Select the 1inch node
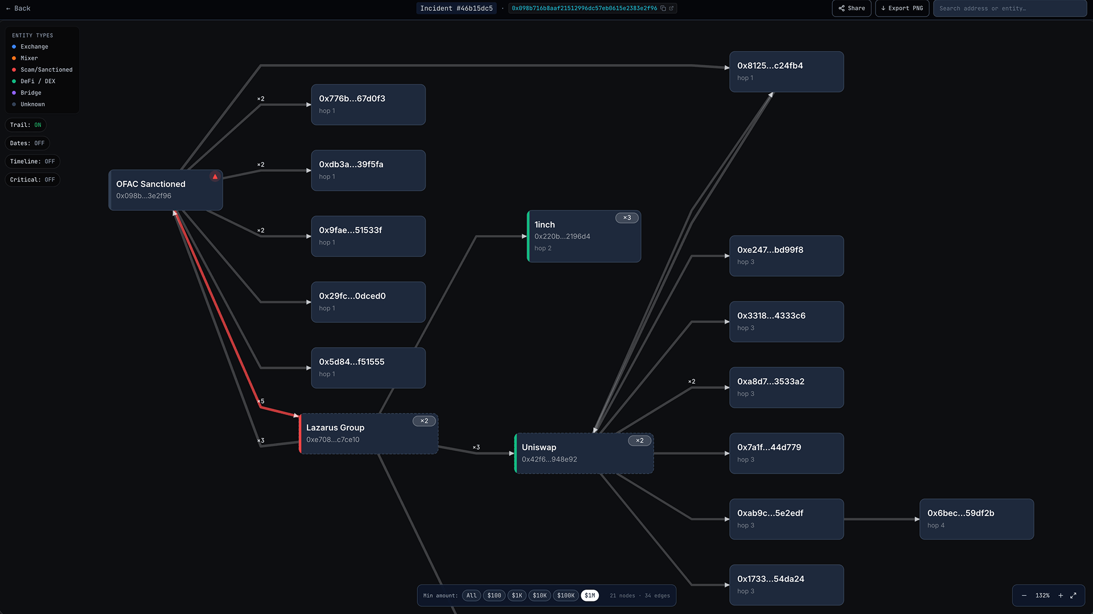 coord(584,237)
